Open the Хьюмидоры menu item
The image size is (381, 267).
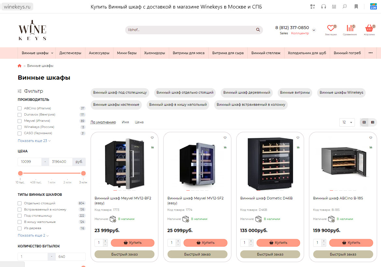154,53
